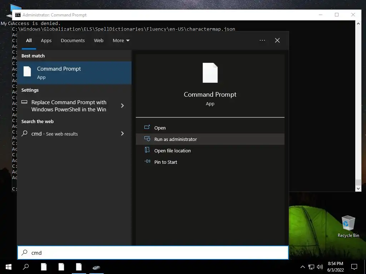The height and width of the screenshot is (274, 366).
Task: Click the Command Prompt scrollbar up arrow
Action: pyautogui.click(x=358, y=23)
